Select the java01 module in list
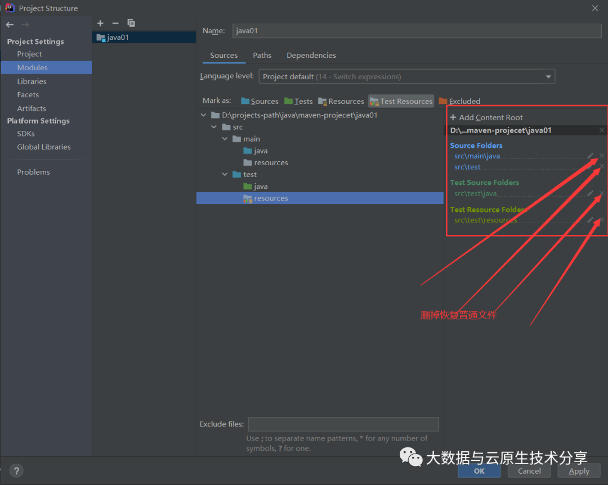608x485 pixels. click(x=144, y=37)
